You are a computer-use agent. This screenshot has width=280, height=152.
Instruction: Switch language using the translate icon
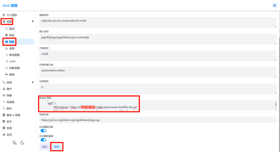click(14, 143)
